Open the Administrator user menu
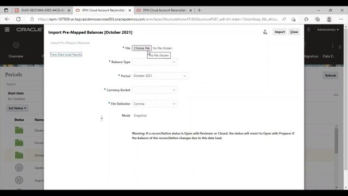The image size is (348, 196). (x=328, y=29)
